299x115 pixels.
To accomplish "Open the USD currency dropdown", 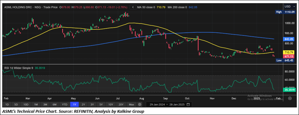I will tap(290, 6).
